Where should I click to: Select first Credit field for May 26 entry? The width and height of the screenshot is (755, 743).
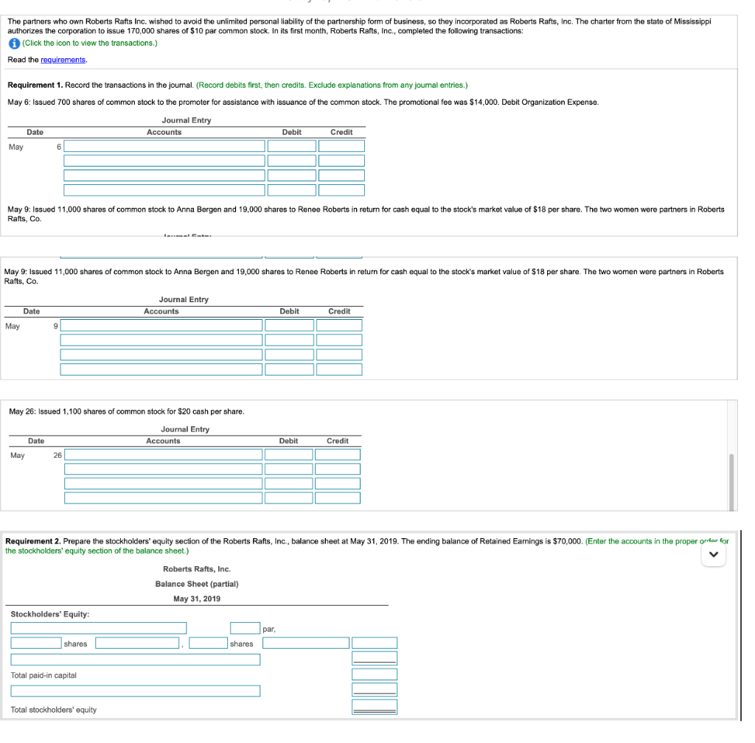pyautogui.click(x=338, y=455)
